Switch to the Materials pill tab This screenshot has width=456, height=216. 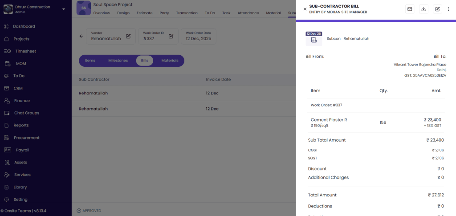(170, 61)
